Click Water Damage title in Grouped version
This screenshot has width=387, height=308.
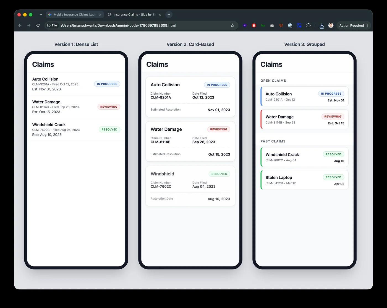tap(279, 117)
